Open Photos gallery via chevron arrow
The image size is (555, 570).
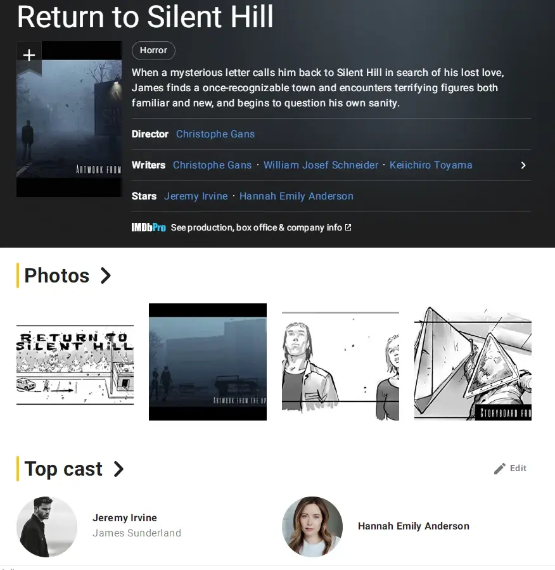coord(105,275)
